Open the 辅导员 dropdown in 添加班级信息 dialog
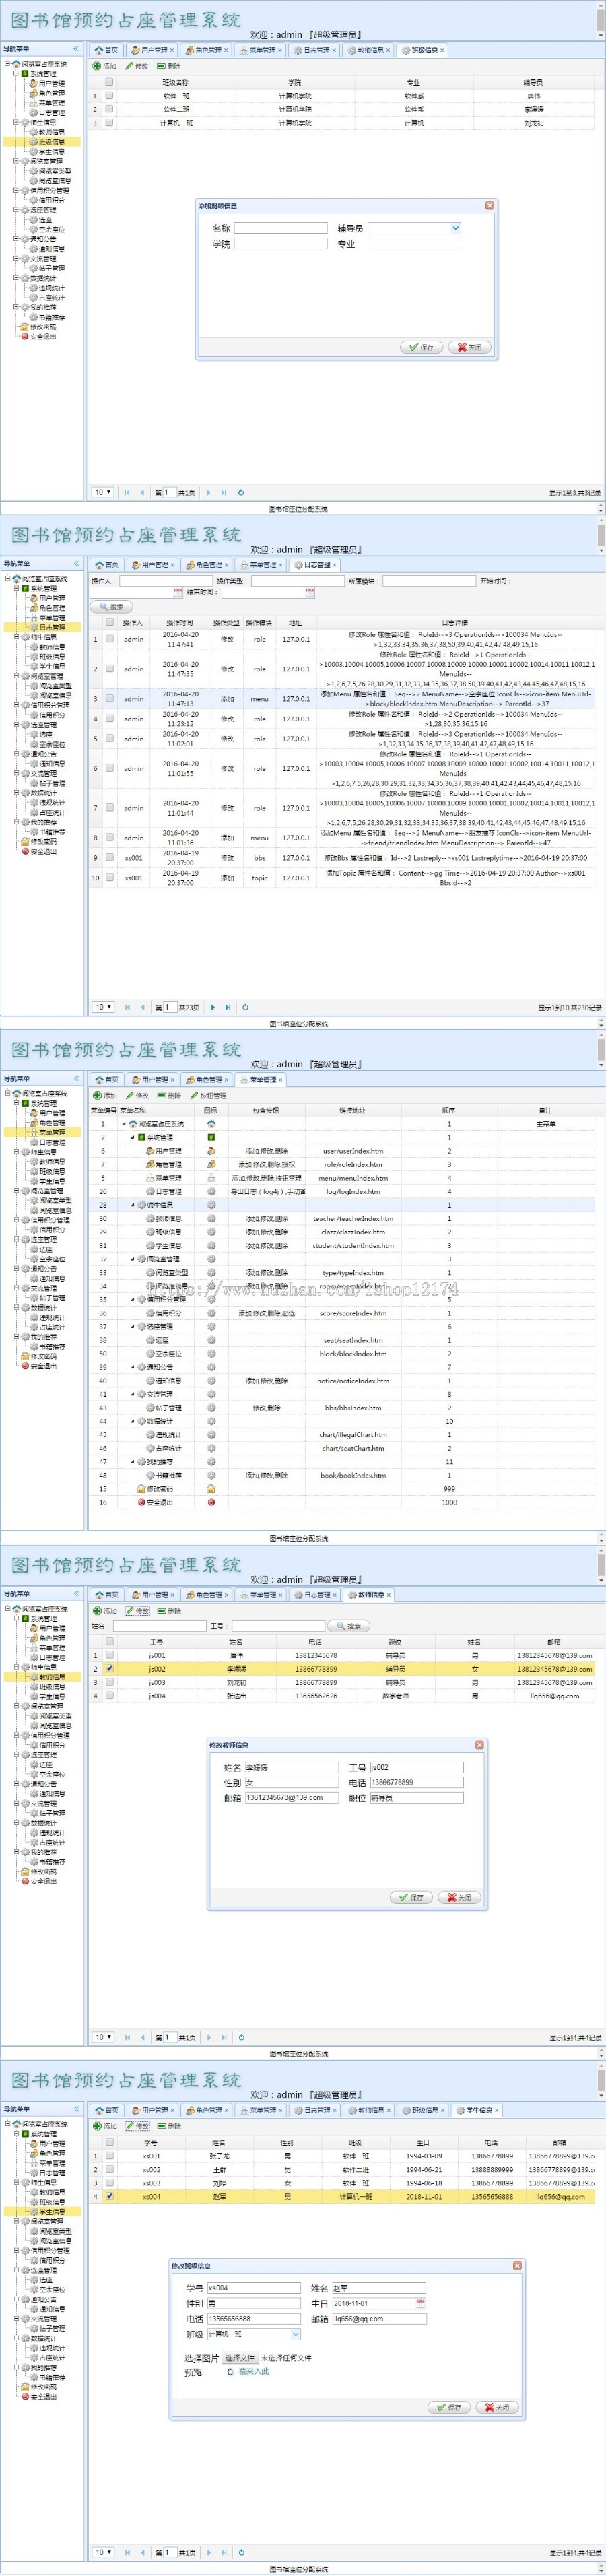This screenshot has height=2576, width=606. (x=455, y=228)
